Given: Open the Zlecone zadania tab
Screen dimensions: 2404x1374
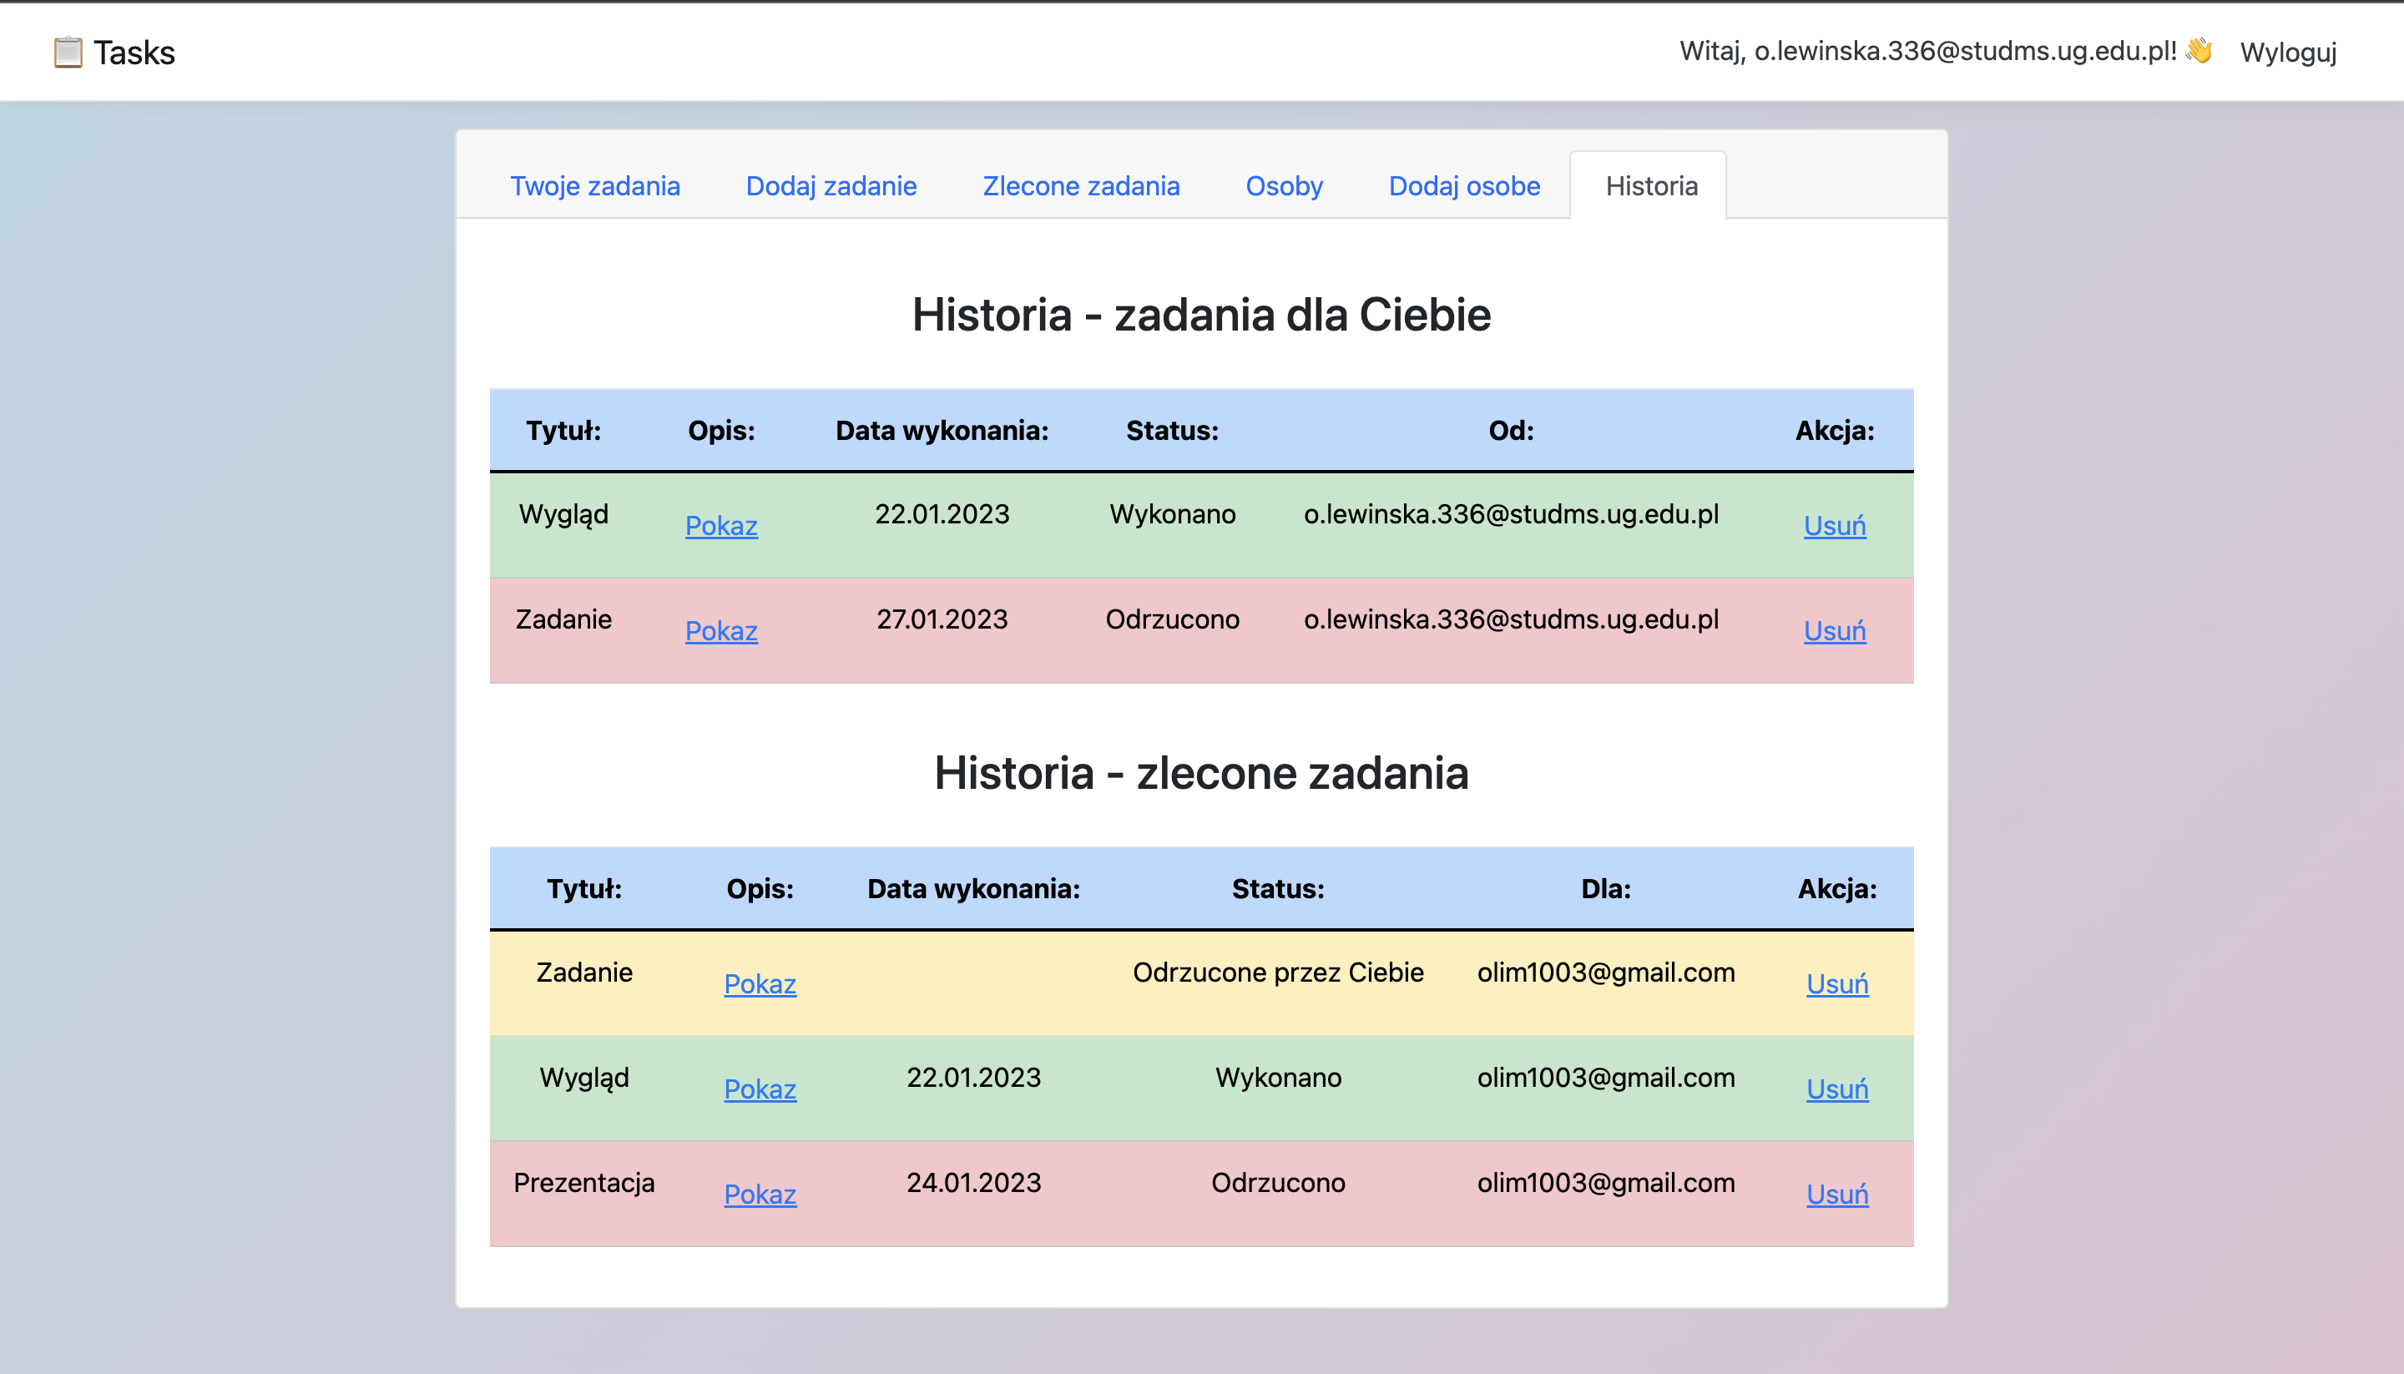Looking at the screenshot, I should 1081,186.
